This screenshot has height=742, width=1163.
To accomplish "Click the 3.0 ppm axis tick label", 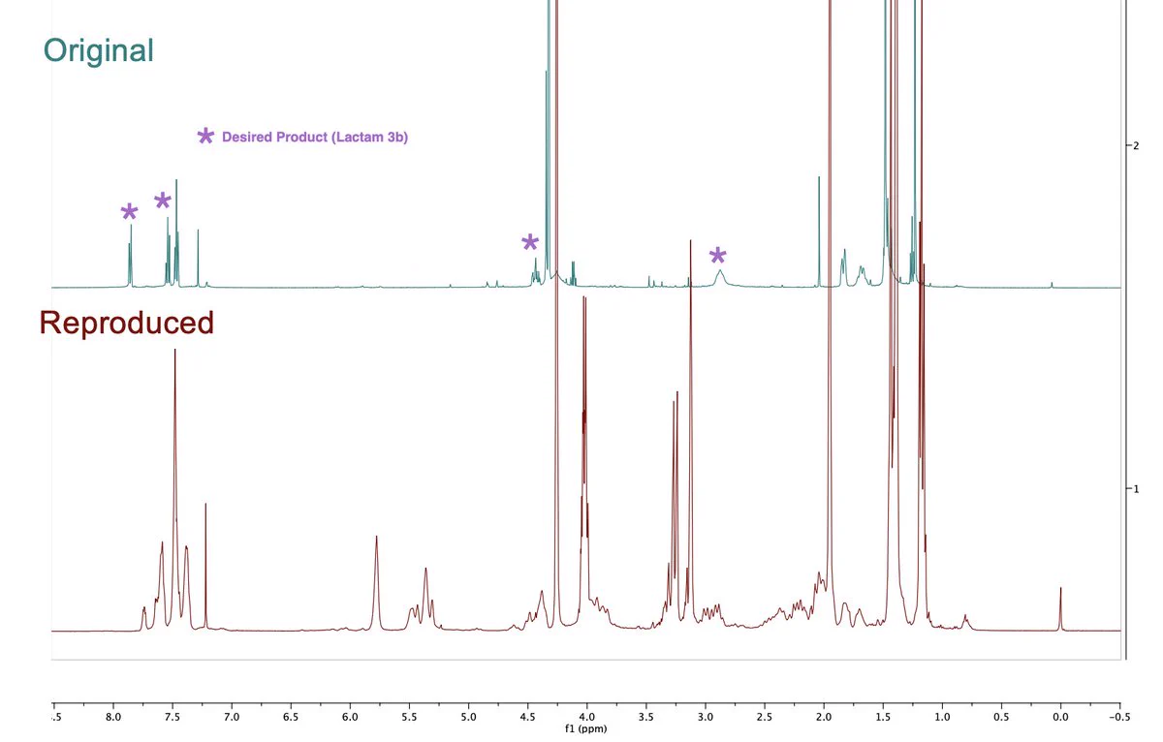I will [x=705, y=718].
